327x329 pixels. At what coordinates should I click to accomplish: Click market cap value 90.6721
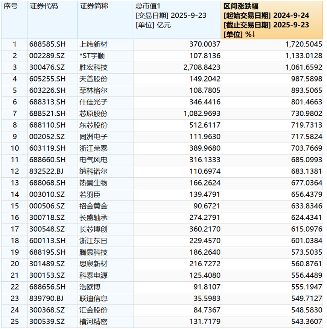point(207,206)
